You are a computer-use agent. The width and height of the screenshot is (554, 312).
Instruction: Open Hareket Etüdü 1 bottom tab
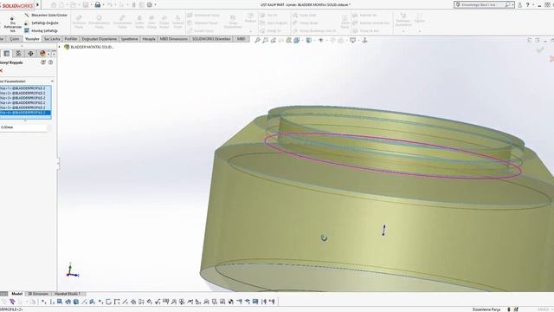68,294
